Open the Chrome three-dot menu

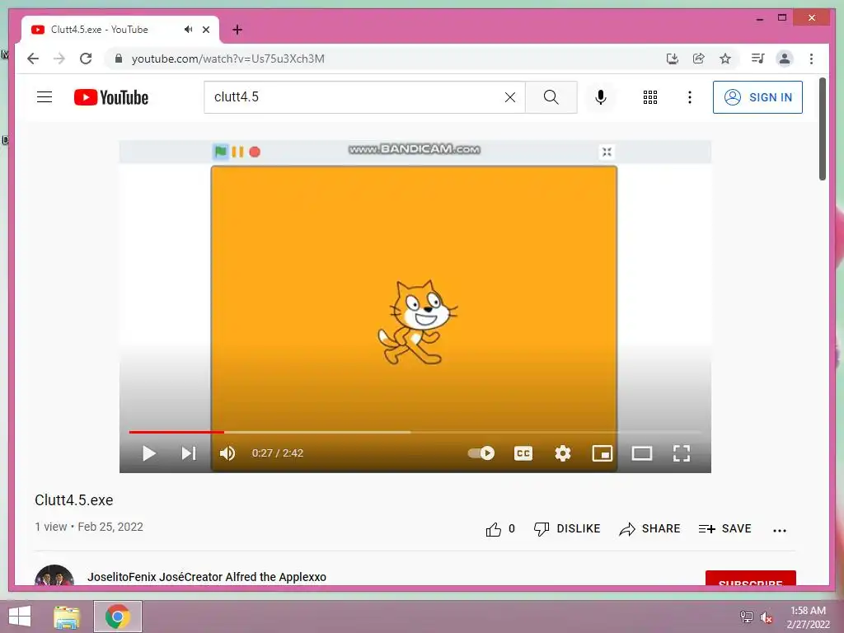tap(811, 59)
